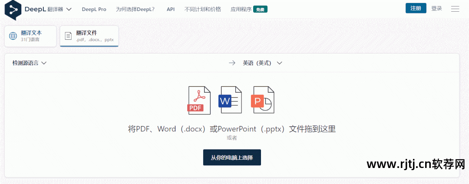Open 为何选择DeepL? menu item

tap(135, 9)
